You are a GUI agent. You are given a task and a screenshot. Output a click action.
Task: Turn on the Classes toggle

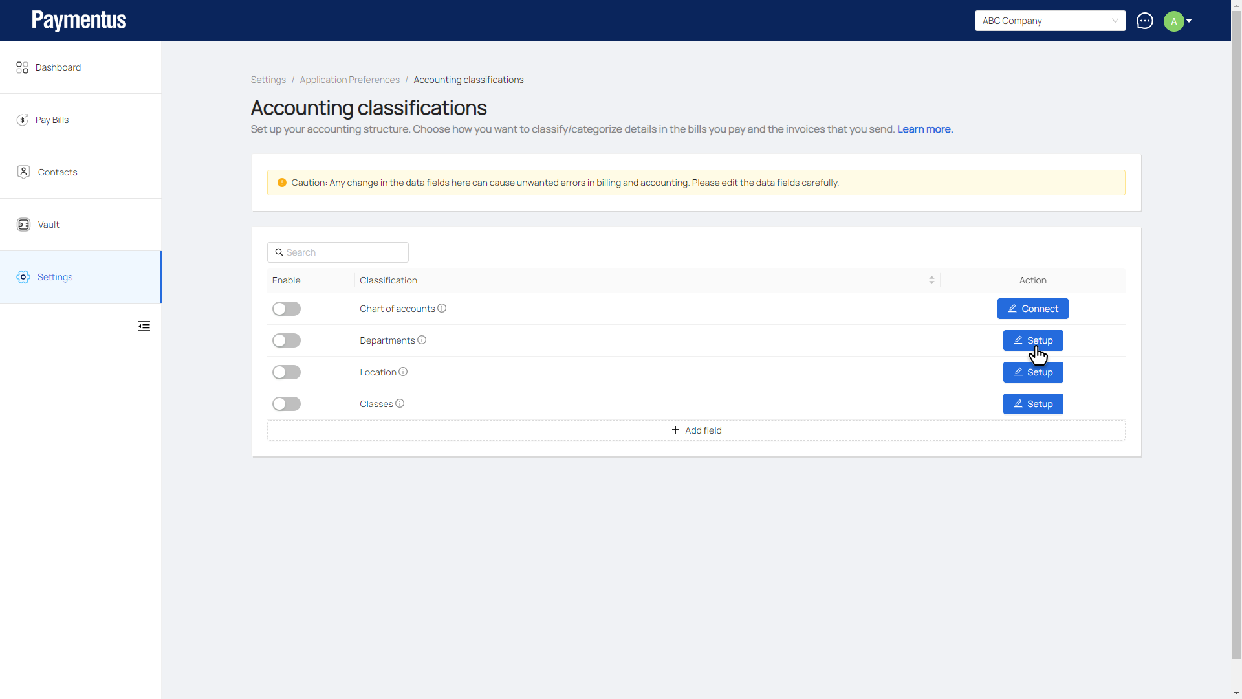pyautogui.click(x=286, y=404)
